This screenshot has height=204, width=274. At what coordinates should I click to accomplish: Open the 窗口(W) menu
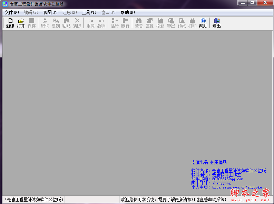(108, 12)
